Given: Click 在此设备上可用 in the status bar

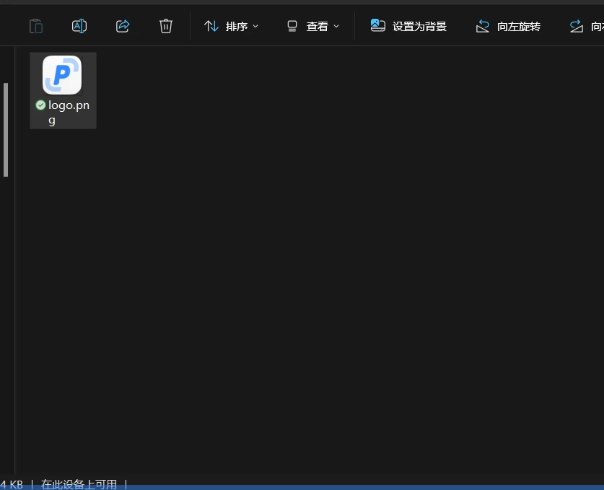Looking at the screenshot, I should [x=79, y=484].
